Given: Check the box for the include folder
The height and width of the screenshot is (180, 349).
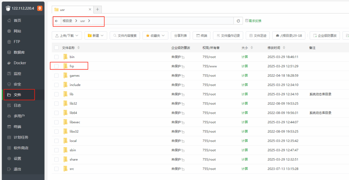Looking at the screenshot, I should tap(56, 85).
